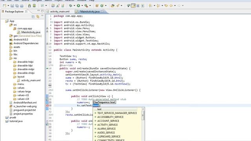Screen dimensions: 251x141
Task: Open the Back history dropdown arrow
Action: (x=175, y=6)
